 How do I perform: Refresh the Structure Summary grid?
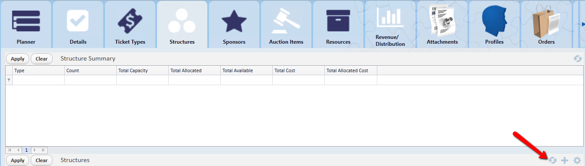577,59
